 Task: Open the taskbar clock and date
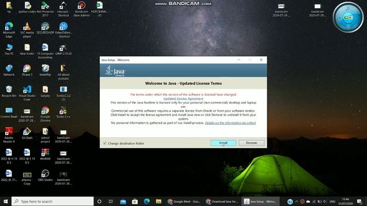pos(345,201)
